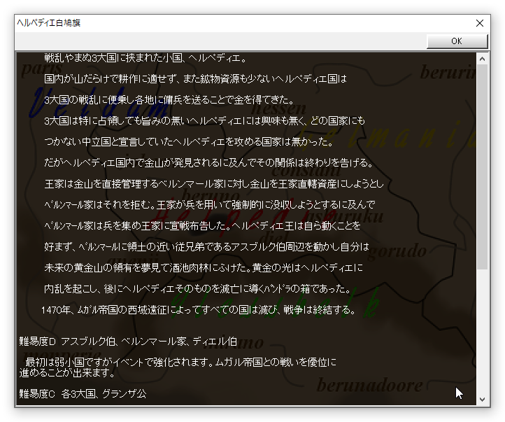Click the line beginning 国内が山だらけで耕作に適せず
This screenshot has height=422, width=505.
[195, 78]
